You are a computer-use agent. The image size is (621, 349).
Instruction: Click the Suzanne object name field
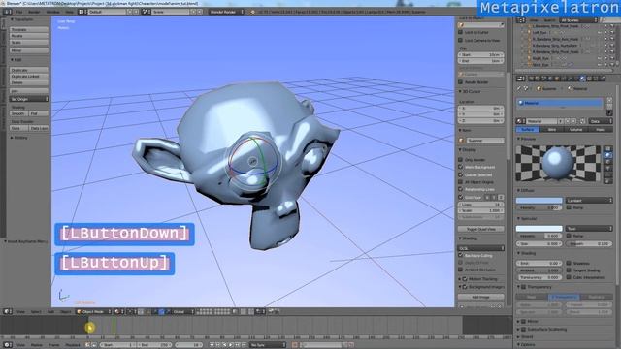point(485,140)
